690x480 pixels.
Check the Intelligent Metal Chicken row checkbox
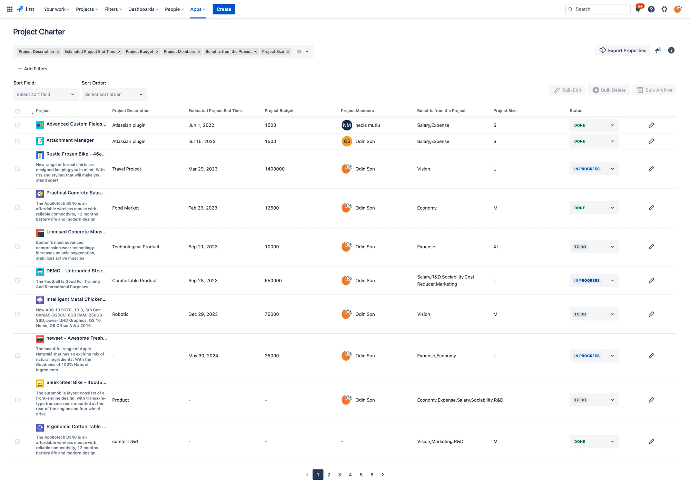click(18, 314)
